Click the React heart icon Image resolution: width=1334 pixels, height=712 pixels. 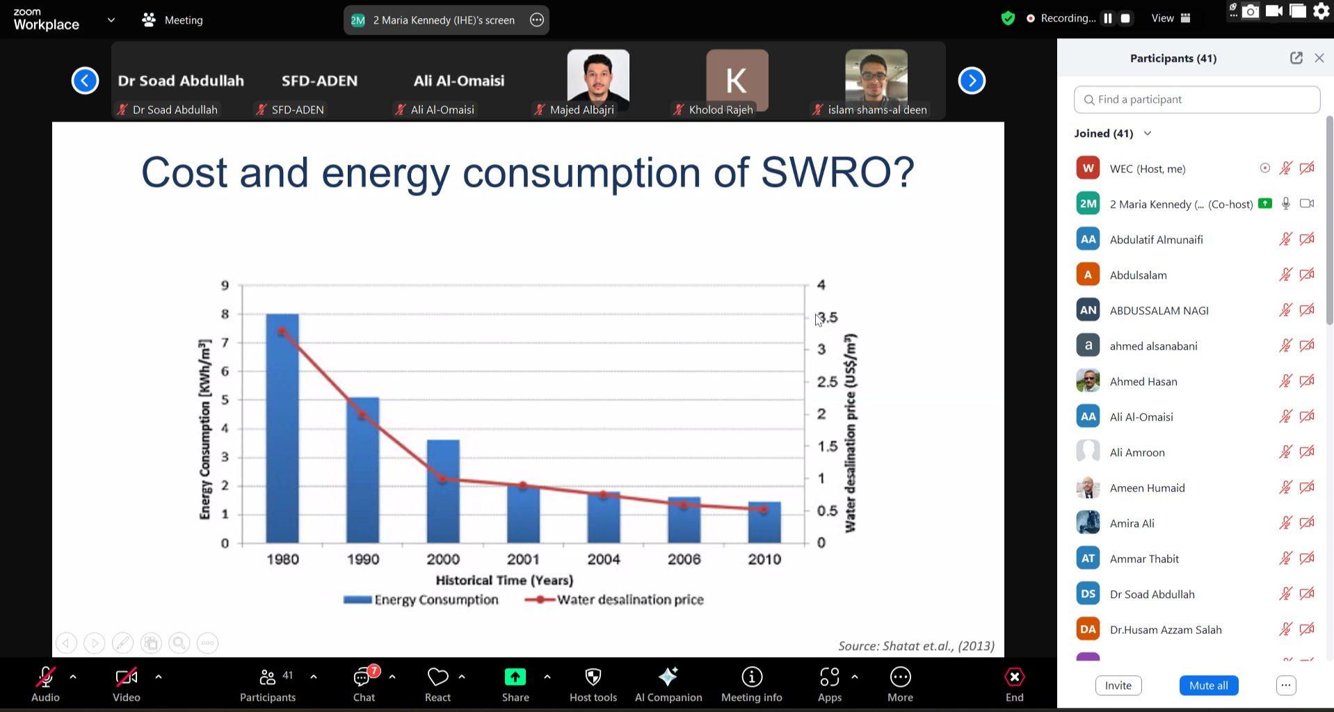[437, 677]
